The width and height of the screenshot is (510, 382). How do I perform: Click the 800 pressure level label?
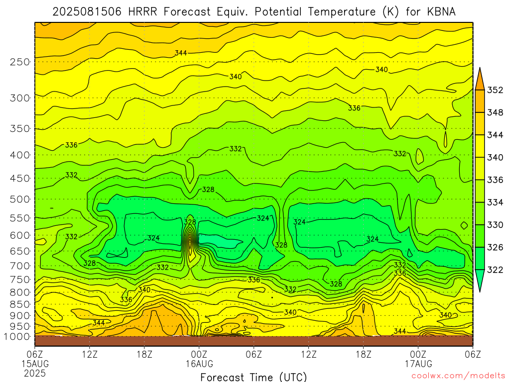tap(20, 292)
